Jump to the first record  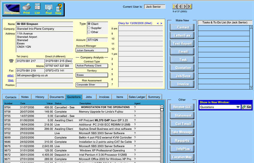point(175,7)
